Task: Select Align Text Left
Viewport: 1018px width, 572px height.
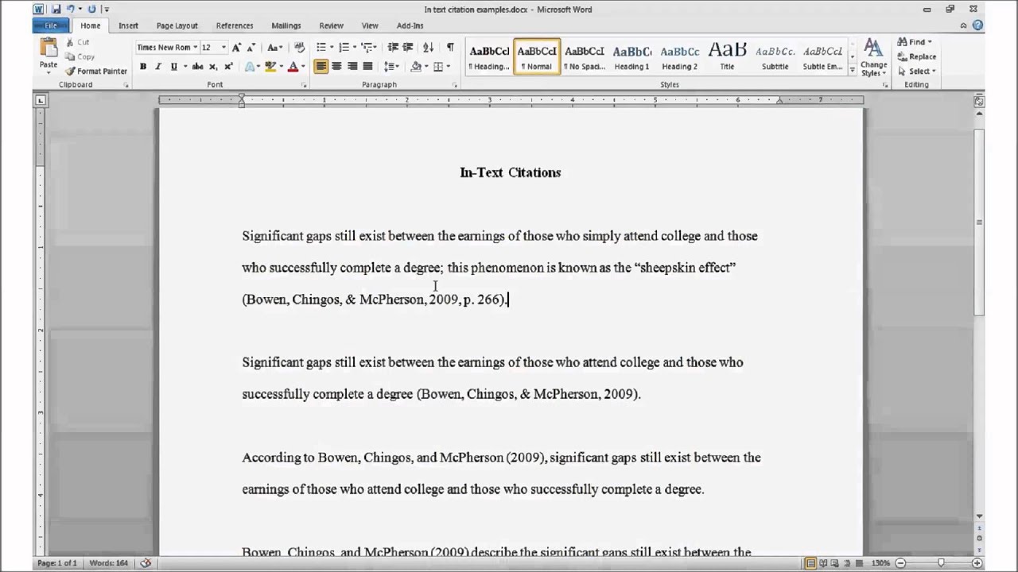Action: (x=321, y=67)
